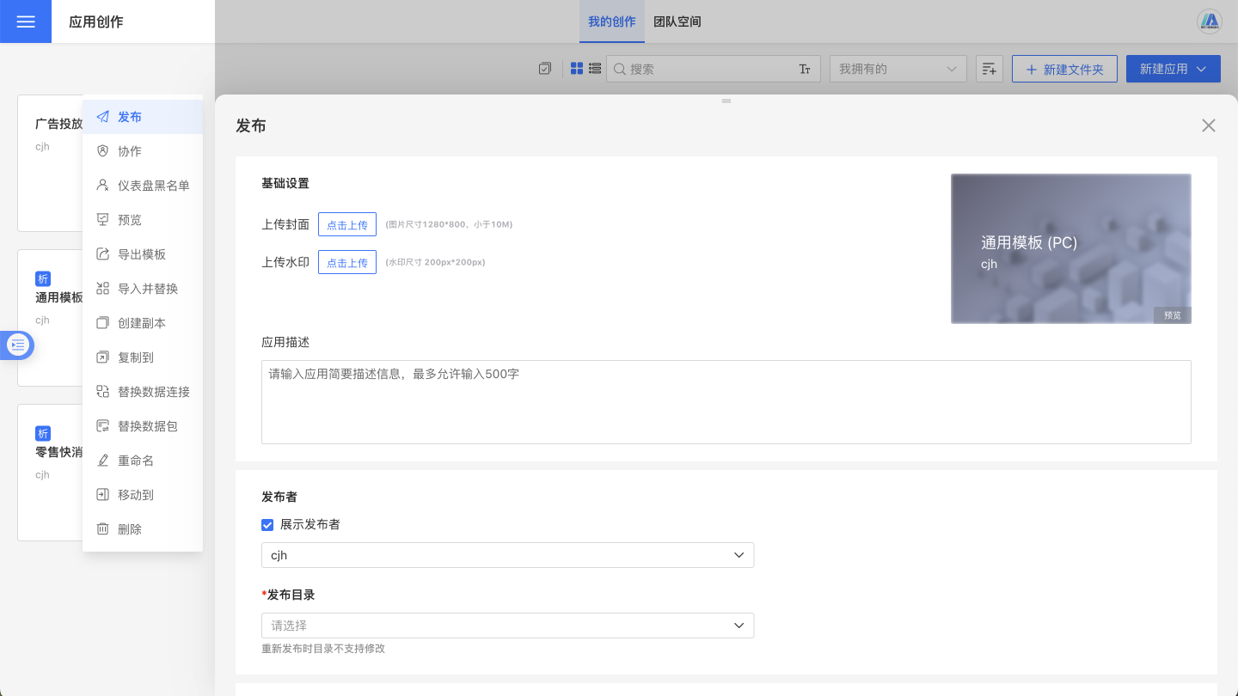The image size is (1238, 696).
Task: Click the batch select icon
Action: pos(545,69)
